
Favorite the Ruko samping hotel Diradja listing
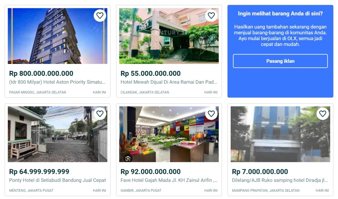click(x=323, y=114)
